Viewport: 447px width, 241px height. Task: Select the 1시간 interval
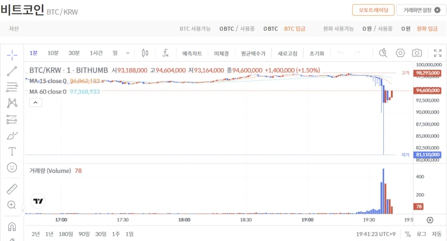pos(96,53)
